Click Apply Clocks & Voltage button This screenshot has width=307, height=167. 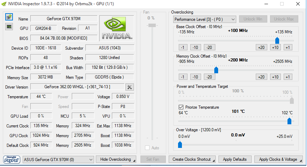(x=278, y=159)
